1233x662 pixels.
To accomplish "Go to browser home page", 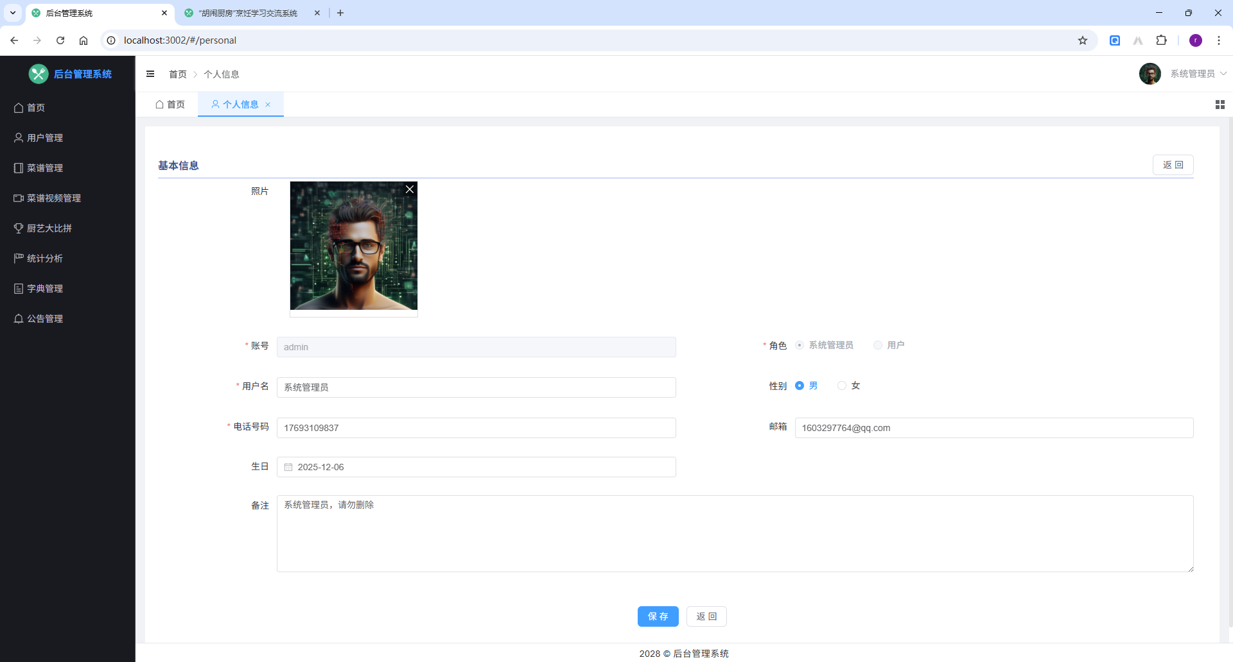I will 83,40.
